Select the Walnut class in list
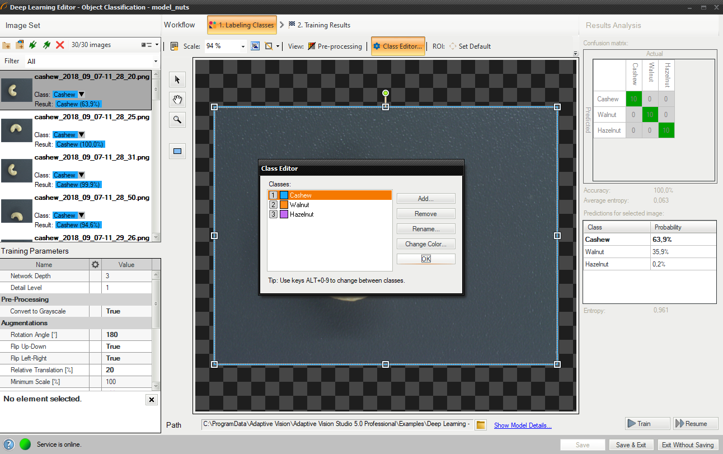Screen dimensions: 723x454 [299, 205]
